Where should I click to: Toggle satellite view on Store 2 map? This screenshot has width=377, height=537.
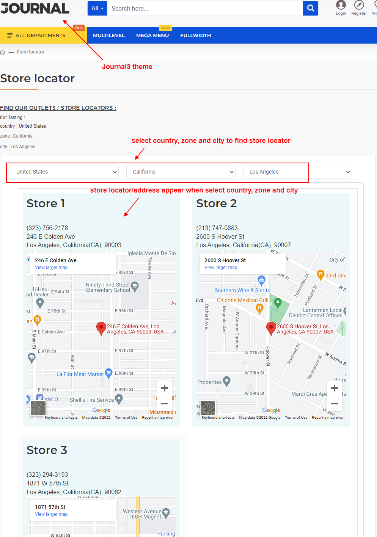[207, 407]
